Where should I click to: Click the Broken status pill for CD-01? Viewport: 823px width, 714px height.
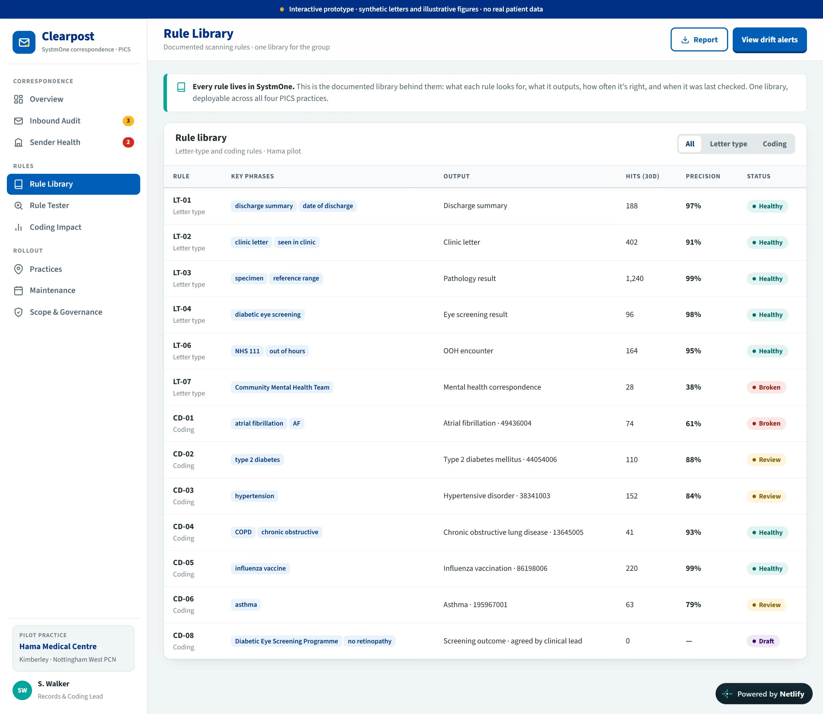pos(766,424)
